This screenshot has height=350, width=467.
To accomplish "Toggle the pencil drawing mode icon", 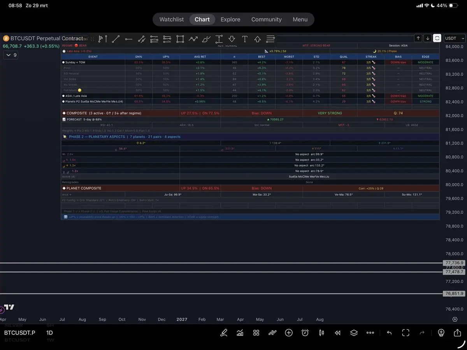I will click(x=224, y=333).
